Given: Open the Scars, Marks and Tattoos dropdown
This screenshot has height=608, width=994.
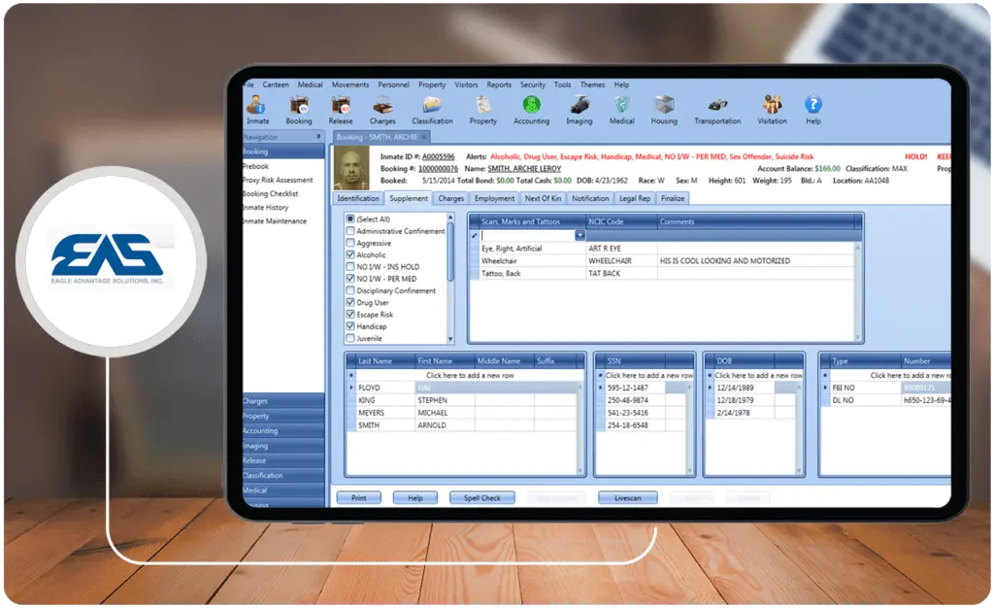Looking at the screenshot, I should [580, 235].
